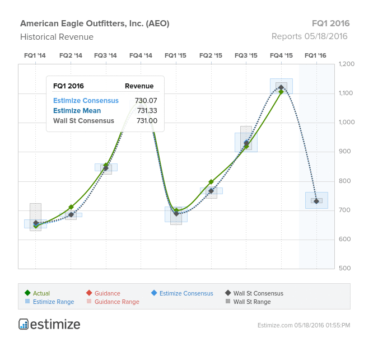Click the Revenue tooltip column header
Viewport: 378px width, 347px height.
(x=139, y=86)
